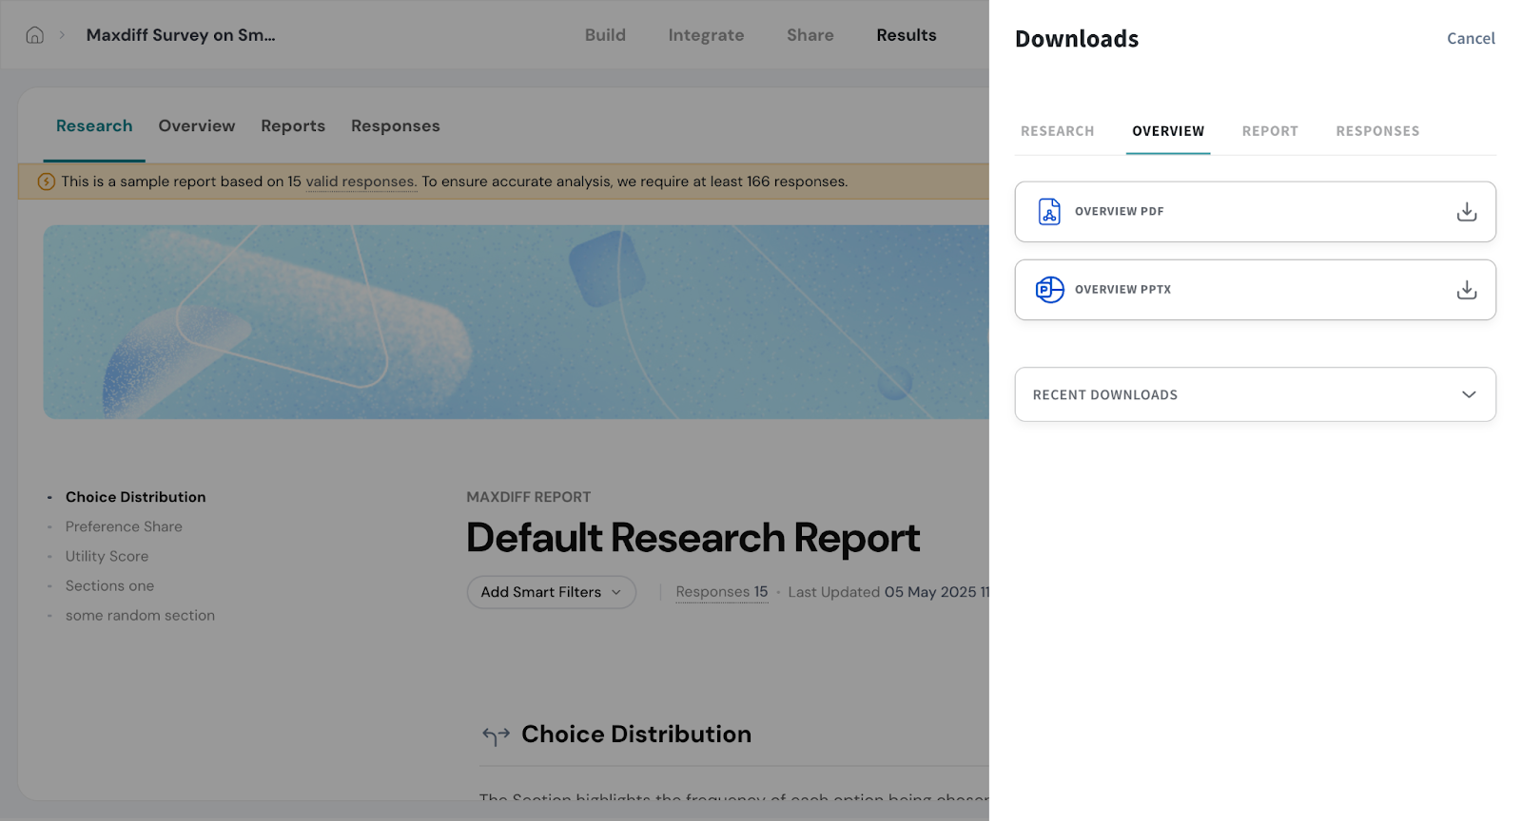Click the report banner image
1522x821 pixels.
pos(516,322)
